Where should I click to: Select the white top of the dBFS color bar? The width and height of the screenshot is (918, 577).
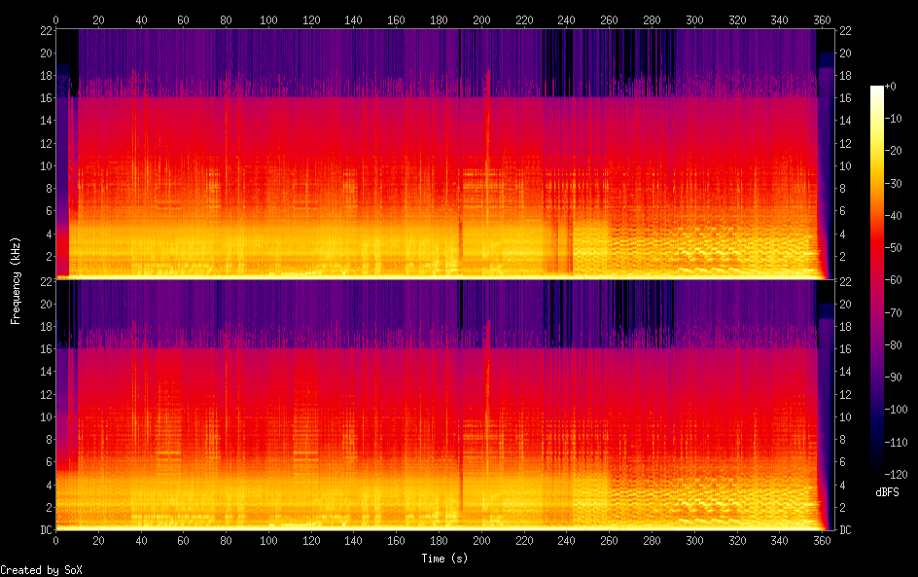[877, 90]
